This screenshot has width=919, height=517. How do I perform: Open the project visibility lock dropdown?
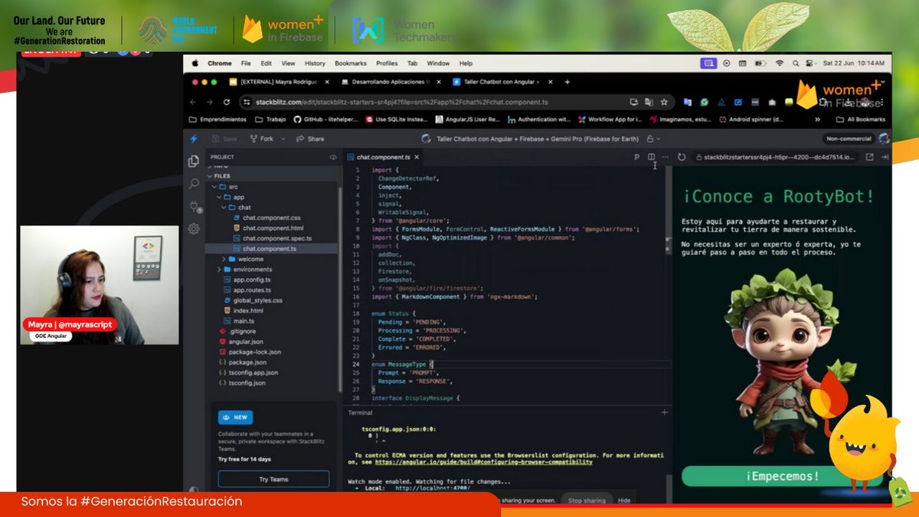[653, 139]
